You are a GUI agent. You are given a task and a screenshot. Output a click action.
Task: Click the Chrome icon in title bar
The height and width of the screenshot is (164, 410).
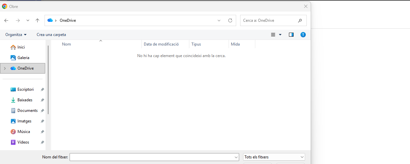click(5, 6)
